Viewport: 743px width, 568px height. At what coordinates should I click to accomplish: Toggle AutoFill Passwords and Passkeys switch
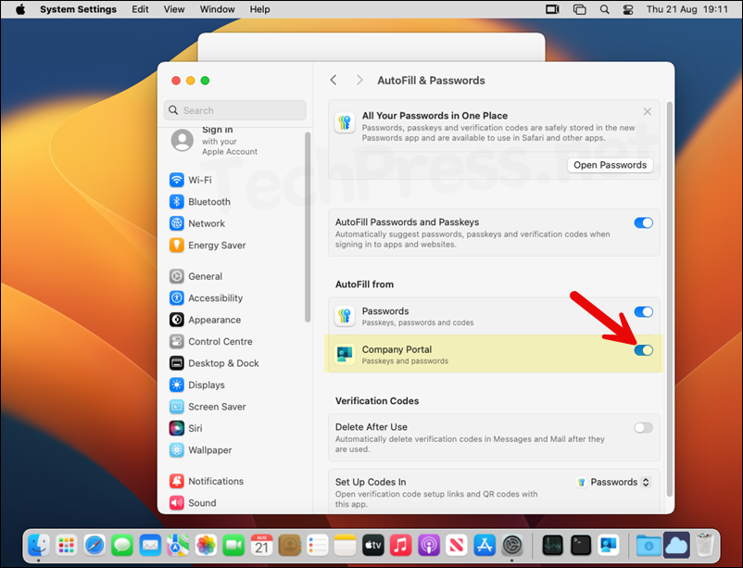pos(643,222)
